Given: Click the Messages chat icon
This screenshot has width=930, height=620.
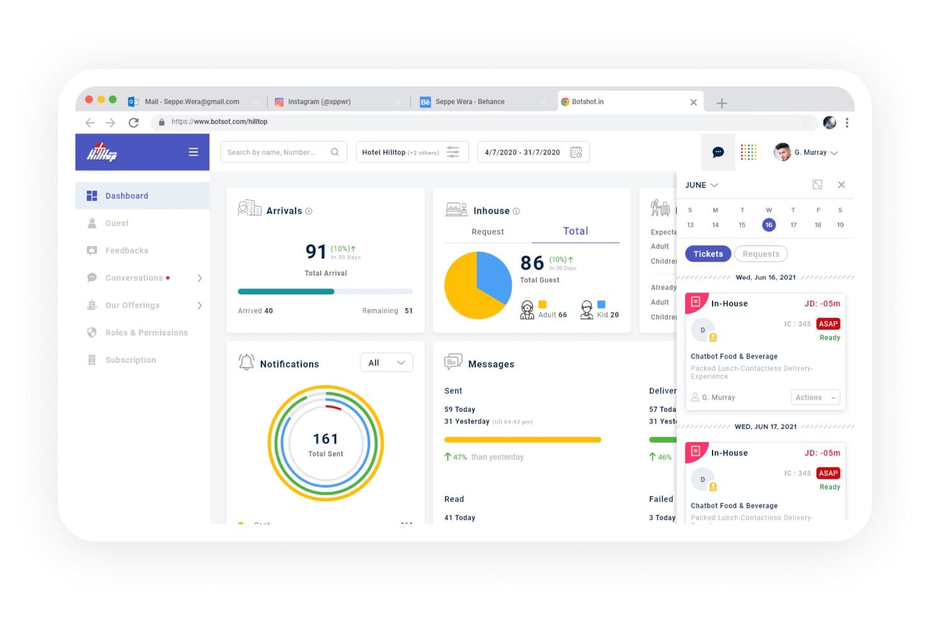Looking at the screenshot, I should (x=453, y=362).
